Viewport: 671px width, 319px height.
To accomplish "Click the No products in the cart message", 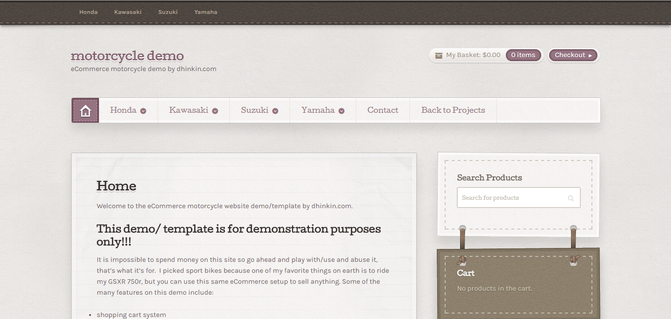I will (494, 289).
